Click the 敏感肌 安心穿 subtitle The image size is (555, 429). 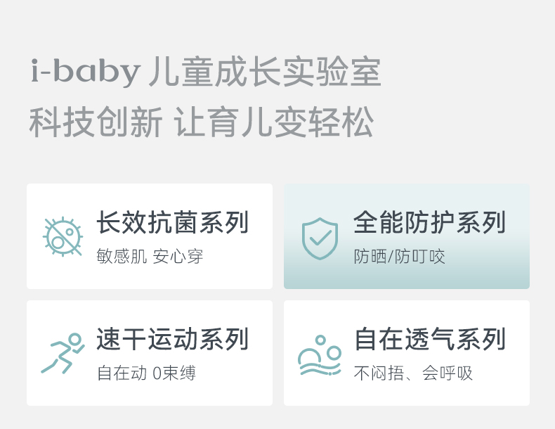pos(150,257)
